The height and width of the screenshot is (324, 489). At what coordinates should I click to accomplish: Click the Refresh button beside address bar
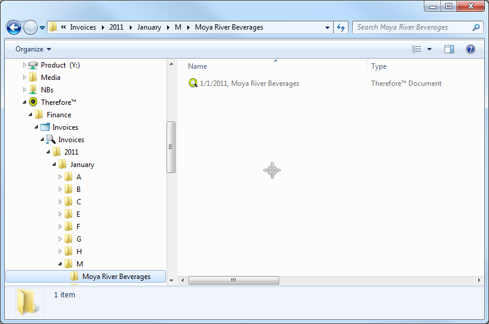click(x=341, y=27)
